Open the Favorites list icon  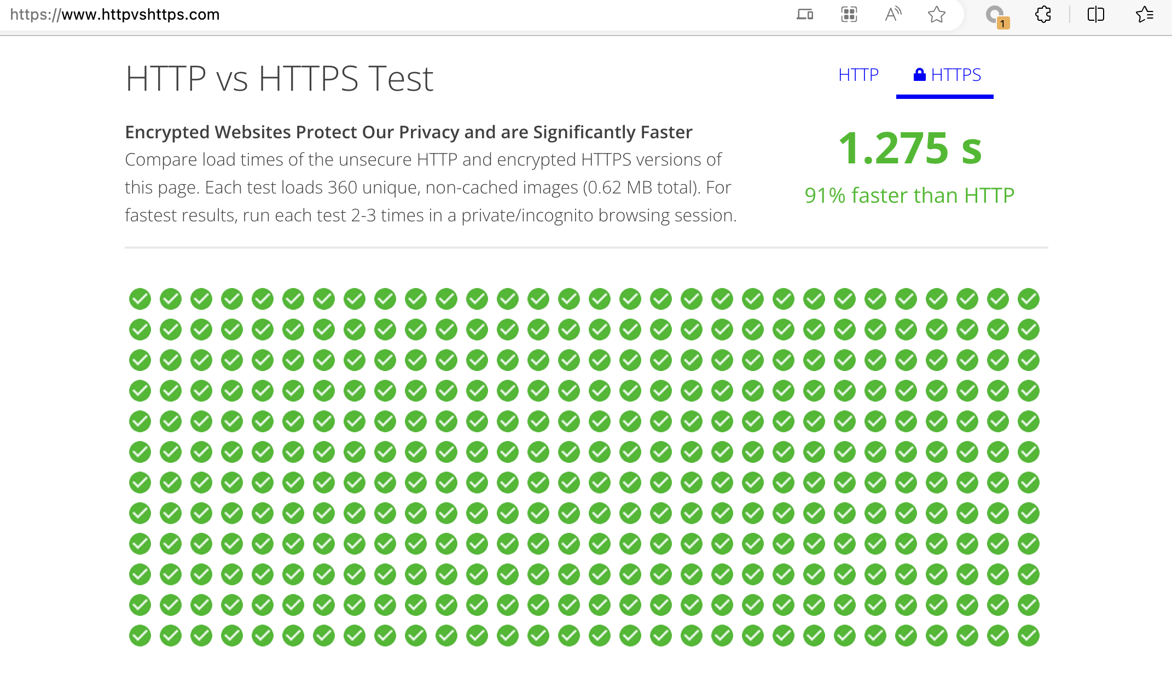(1144, 15)
